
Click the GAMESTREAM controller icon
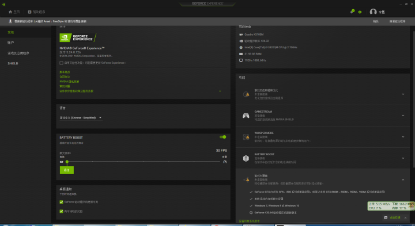pos(246,116)
